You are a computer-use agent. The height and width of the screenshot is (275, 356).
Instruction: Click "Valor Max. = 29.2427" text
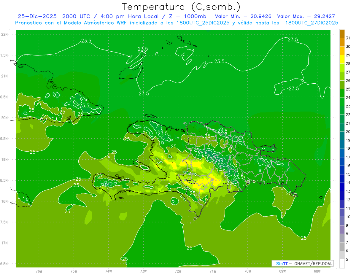pos(306,16)
